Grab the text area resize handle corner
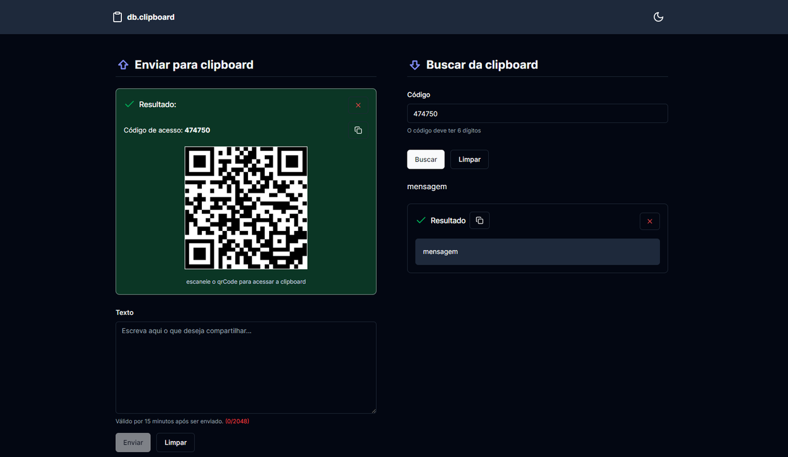Screen dimensions: 788x457 [x=372, y=410]
